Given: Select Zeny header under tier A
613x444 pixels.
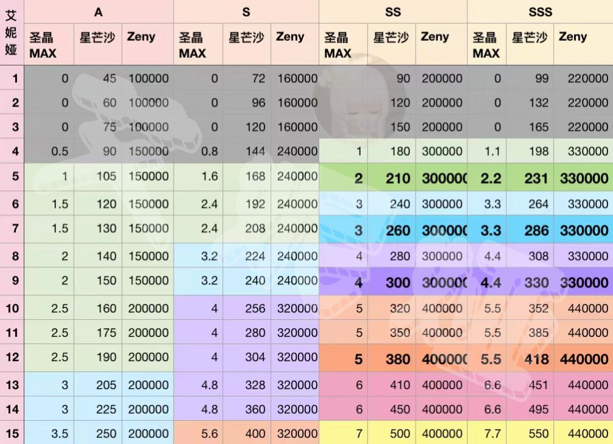Looking at the screenshot, I should coord(147,44).
